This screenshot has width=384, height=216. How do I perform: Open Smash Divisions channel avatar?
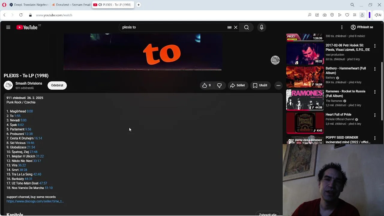tap(8, 85)
